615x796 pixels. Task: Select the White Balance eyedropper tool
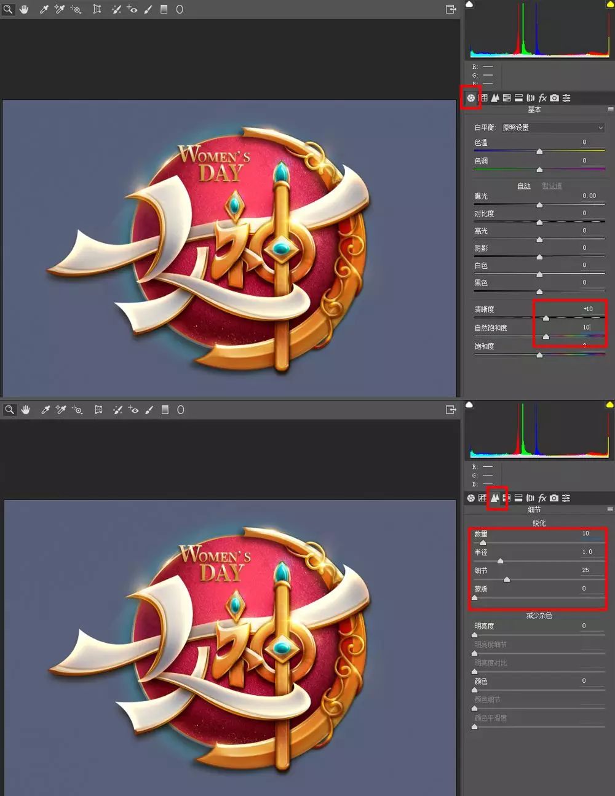point(44,9)
